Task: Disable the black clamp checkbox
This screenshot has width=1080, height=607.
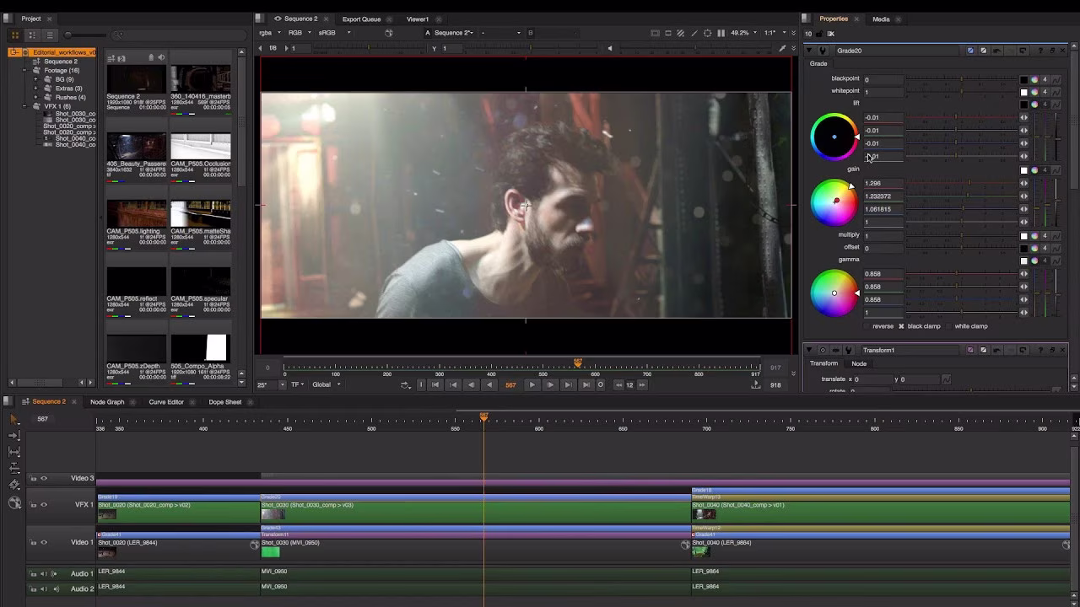Action: [x=901, y=326]
